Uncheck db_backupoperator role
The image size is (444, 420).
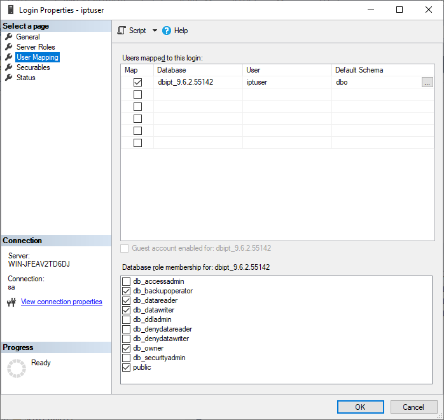[x=127, y=291]
